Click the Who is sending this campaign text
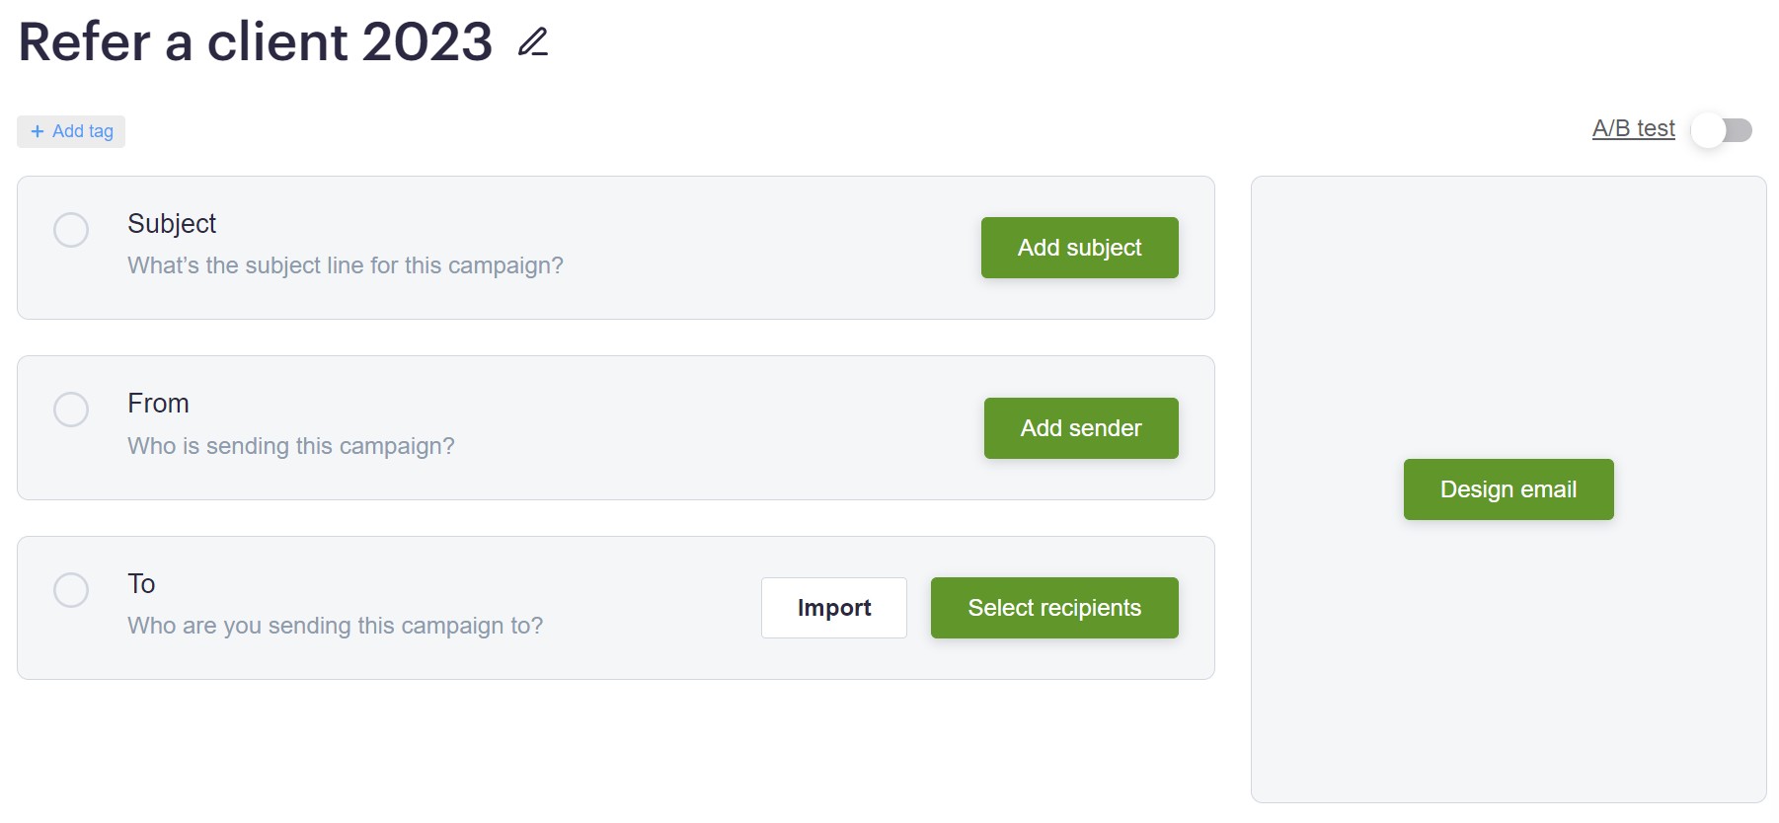1779x823 pixels. pos(291,446)
